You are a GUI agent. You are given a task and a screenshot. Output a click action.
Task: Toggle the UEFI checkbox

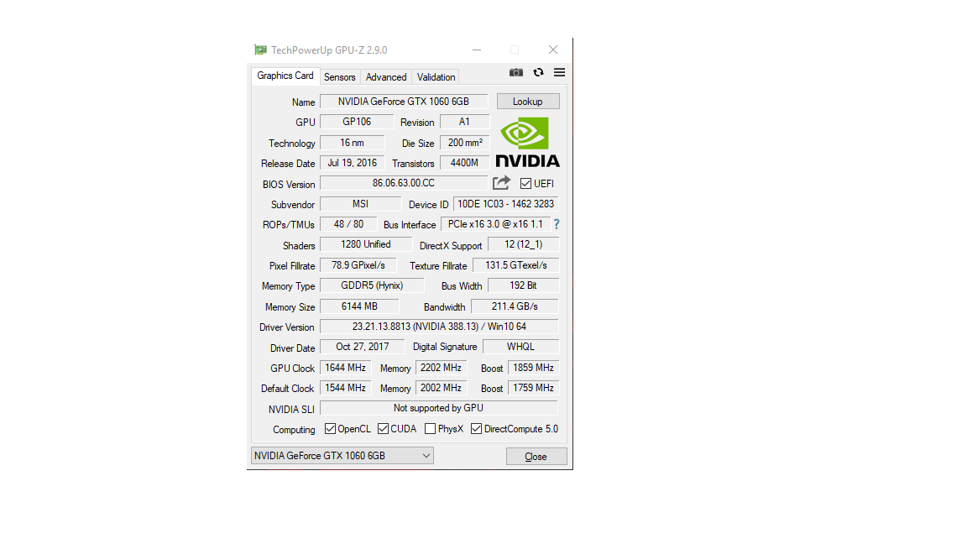pyautogui.click(x=526, y=184)
